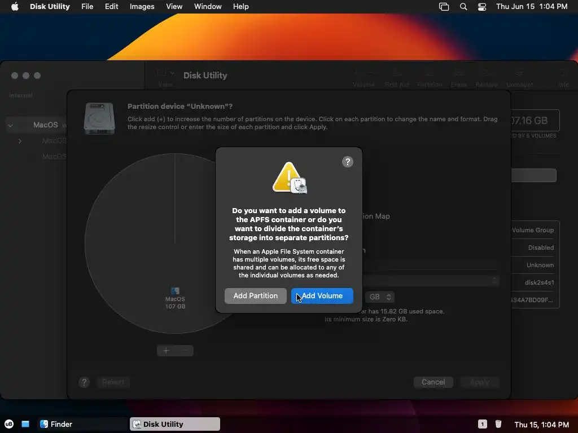
Task: Click the disk2s4s1 device value
Action: 539,282
